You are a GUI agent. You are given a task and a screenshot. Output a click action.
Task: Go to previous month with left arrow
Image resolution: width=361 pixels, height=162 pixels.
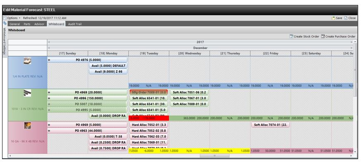click(48, 48)
